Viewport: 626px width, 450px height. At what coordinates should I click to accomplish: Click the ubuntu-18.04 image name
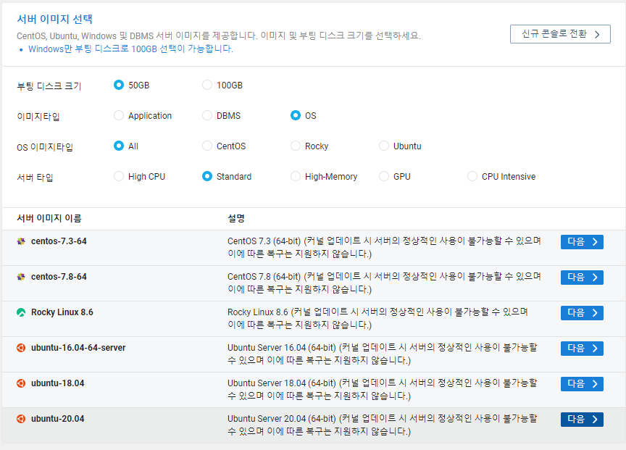pyautogui.click(x=57, y=383)
